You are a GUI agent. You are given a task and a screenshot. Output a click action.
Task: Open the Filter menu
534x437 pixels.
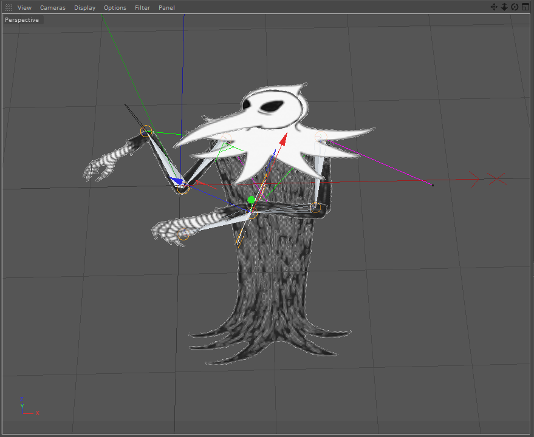coord(142,7)
